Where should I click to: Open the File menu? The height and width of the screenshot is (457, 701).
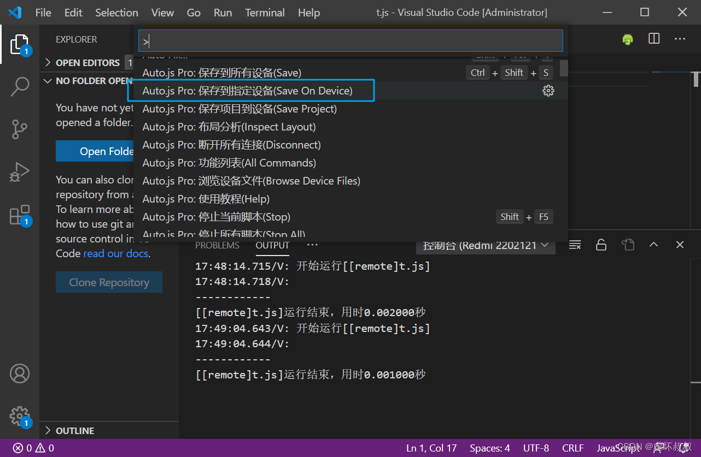43,13
